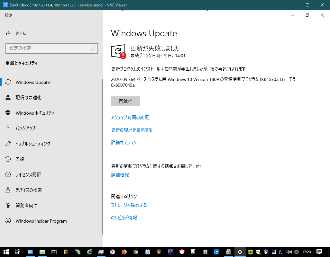Open the 詳細情報 link
Screen dimensions: 330x257
pos(120,175)
